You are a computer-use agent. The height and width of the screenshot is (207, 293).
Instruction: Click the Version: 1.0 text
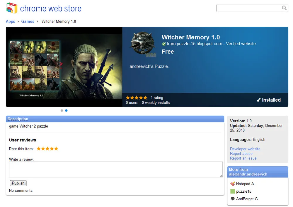click(x=241, y=121)
